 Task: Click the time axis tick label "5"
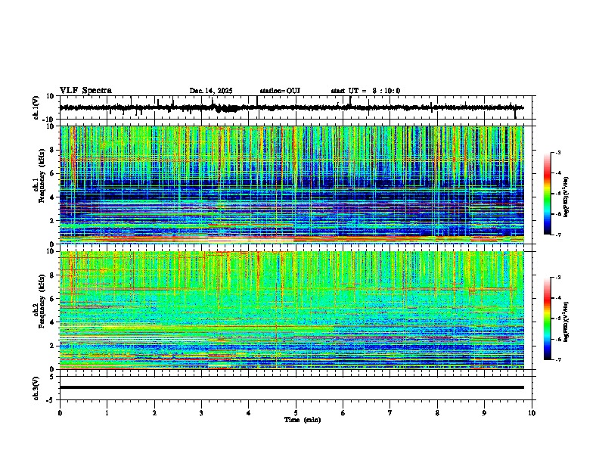tap(296, 413)
